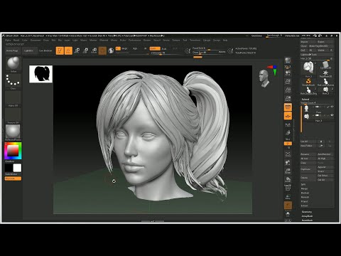The image size is (341, 256).
Task: Click the silhouette thumbnail preview
Action: (40, 74)
